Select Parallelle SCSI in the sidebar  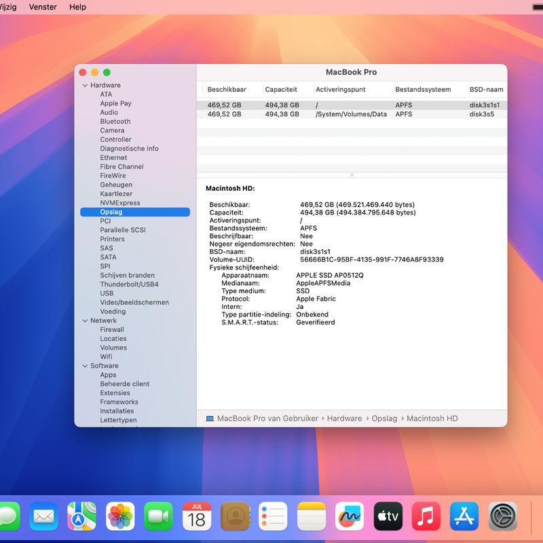point(123,230)
